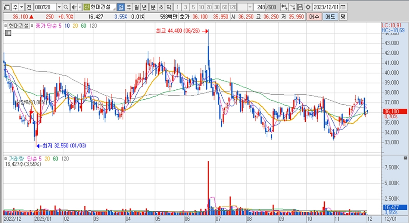Image resolution: width=409 pixels, height=223 pixels.
Task: Click the panel layout icon in the toolbar
Action: (x=7, y=7)
